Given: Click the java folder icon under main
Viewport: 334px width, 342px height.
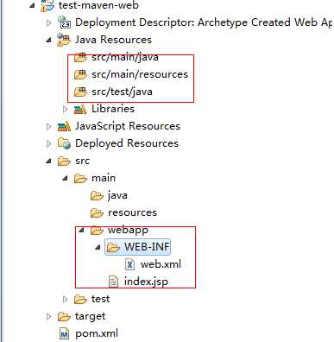Looking at the screenshot, I should (97, 195).
